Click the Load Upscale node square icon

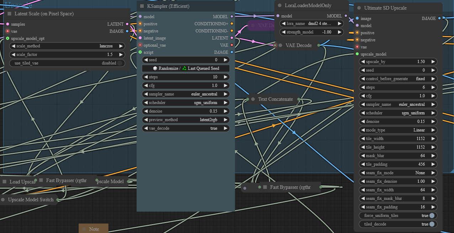click(x=5, y=182)
